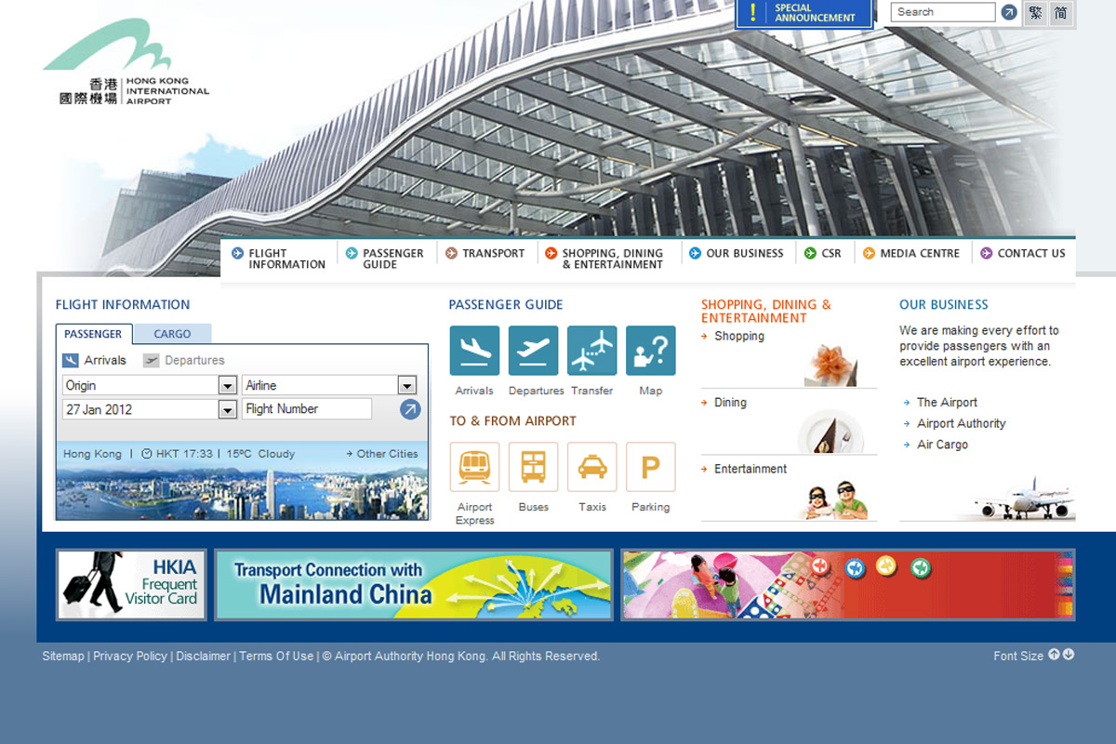This screenshot has width=1116, height=744.
Task: Click Transport Connection with Mainland China banner
Action: tap(414, 584)
